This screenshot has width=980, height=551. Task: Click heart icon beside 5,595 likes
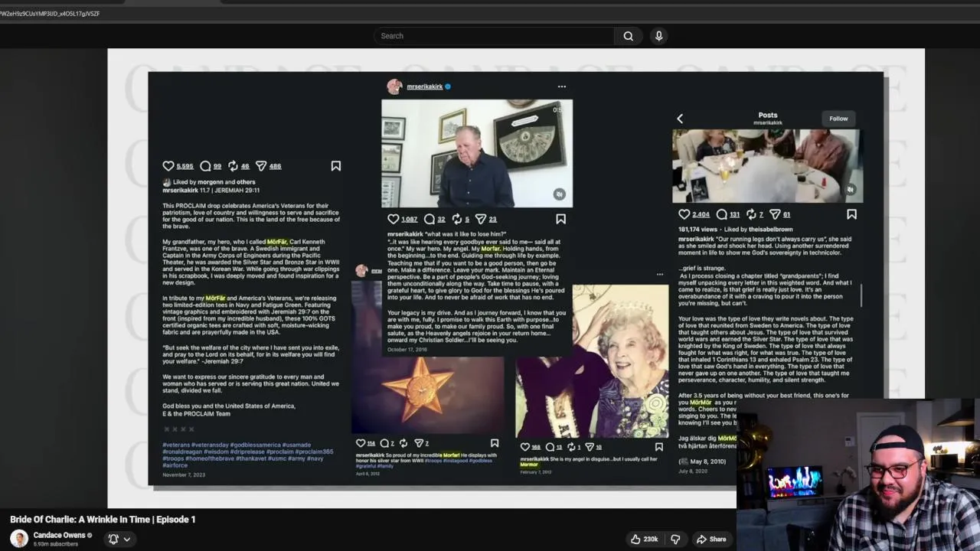(168, 166)
